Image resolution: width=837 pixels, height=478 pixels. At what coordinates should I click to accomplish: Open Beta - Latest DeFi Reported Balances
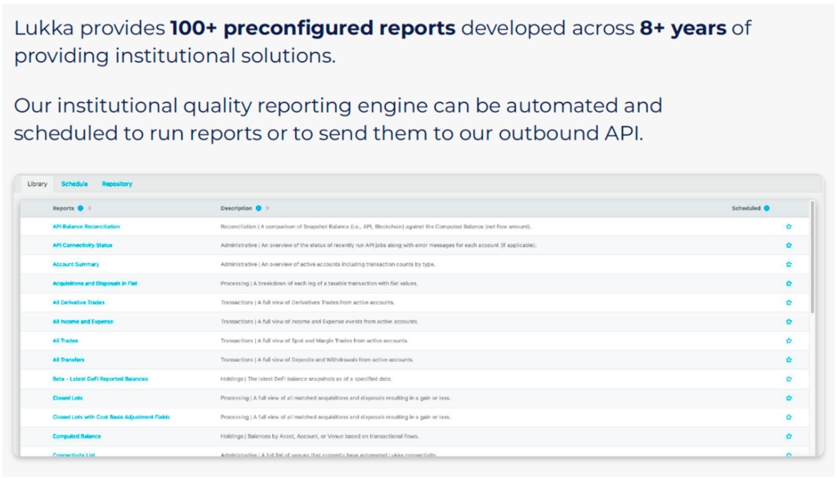point(100,379)
